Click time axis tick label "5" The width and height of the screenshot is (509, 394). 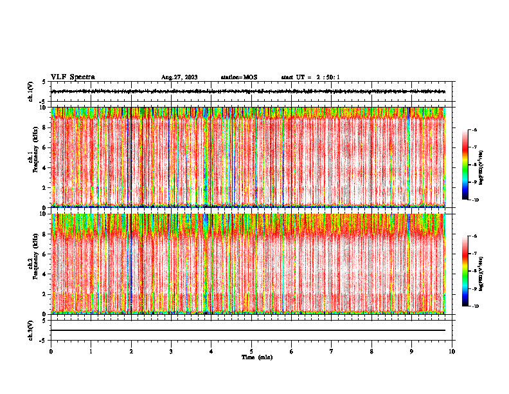[x=251, y=352]
